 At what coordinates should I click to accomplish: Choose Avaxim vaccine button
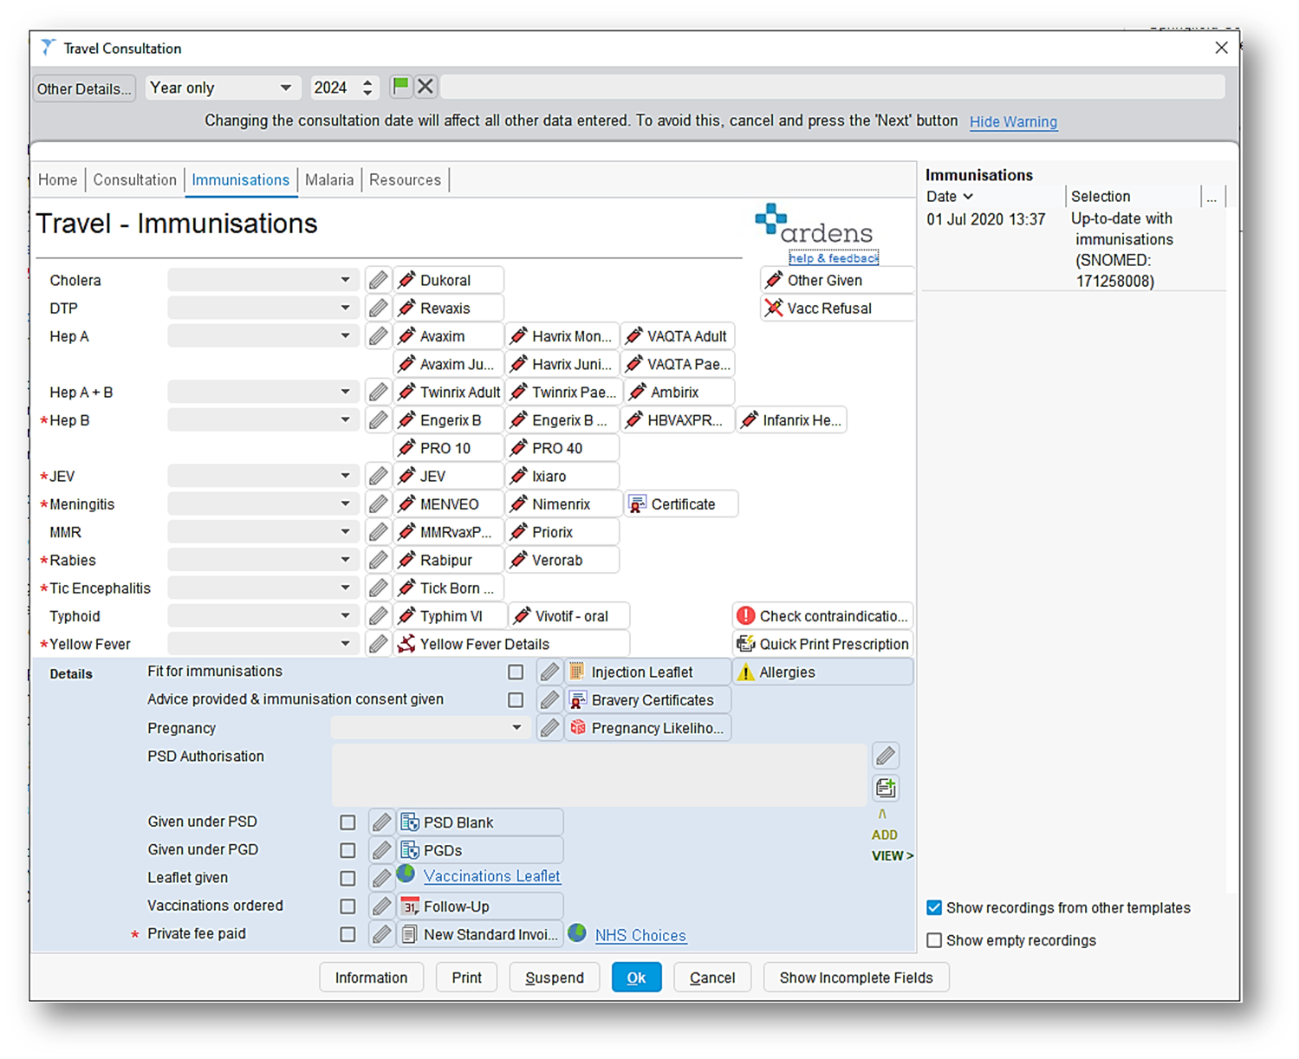[448, 336]
